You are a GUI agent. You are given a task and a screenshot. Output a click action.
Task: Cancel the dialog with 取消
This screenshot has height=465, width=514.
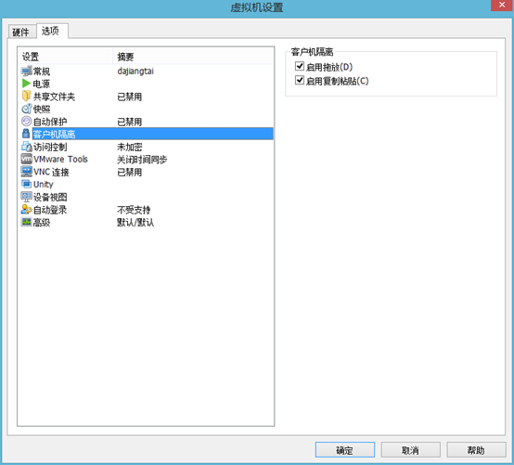coord(410,450)
